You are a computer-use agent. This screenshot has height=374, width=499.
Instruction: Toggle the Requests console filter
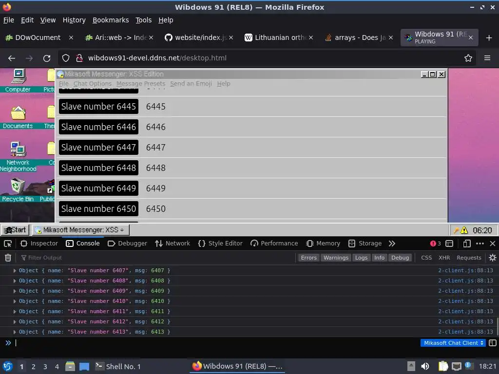click(469, 258)
